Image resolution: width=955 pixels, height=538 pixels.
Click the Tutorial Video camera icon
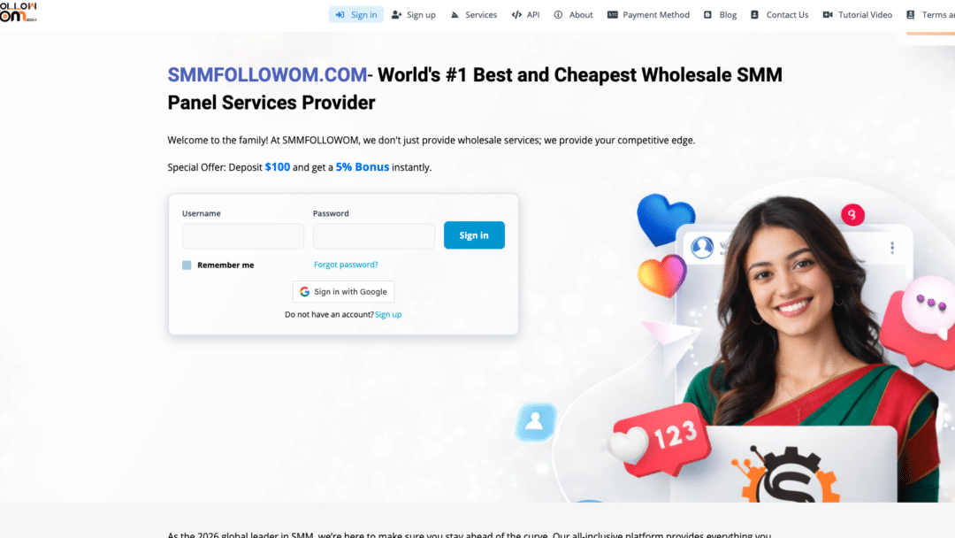pos(828,15)
